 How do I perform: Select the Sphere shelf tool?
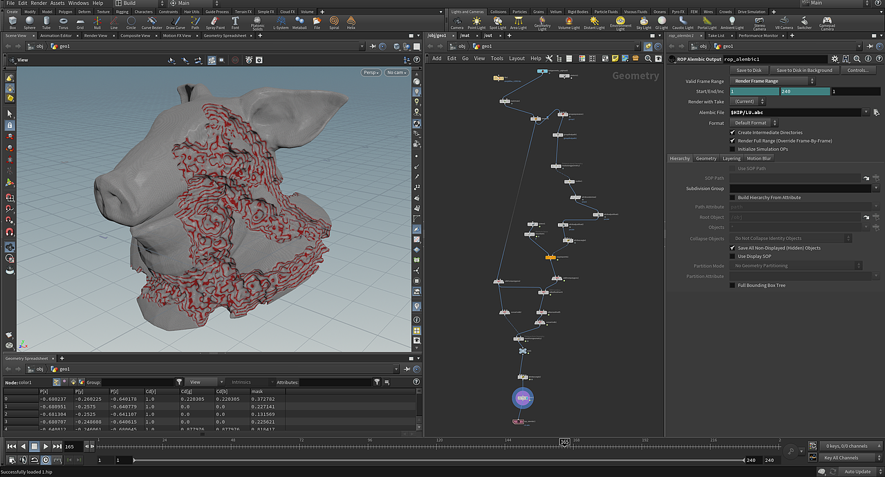click(x=29, y=22)
